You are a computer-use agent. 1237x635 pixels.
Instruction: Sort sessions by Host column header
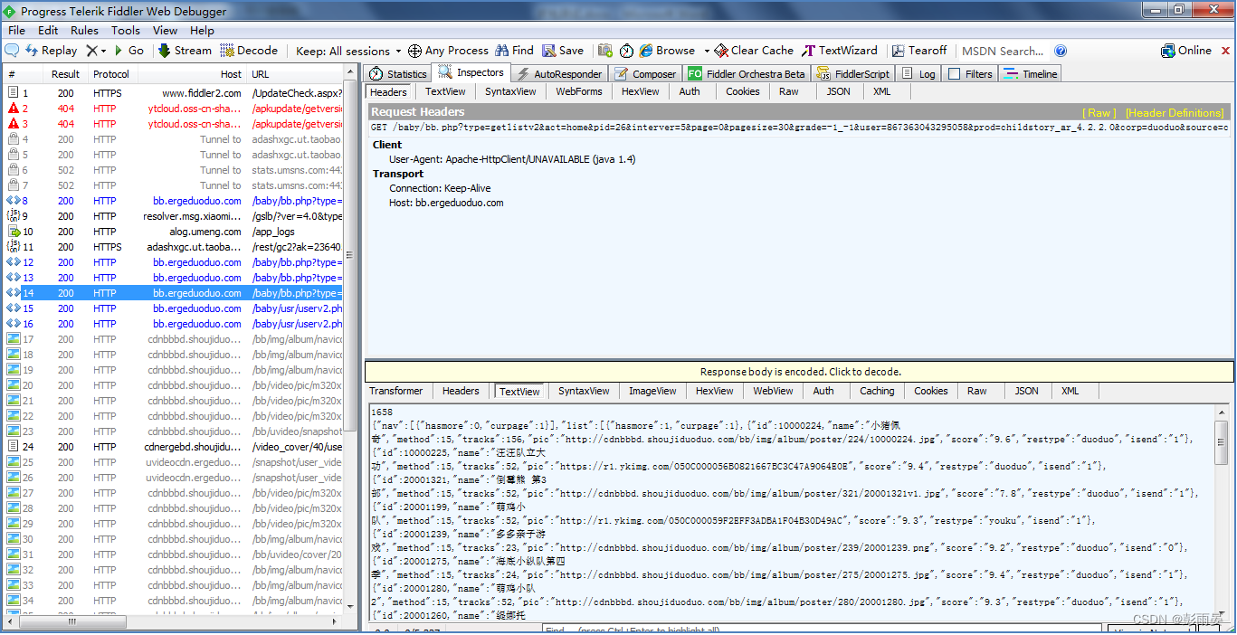tap(195, 74)
